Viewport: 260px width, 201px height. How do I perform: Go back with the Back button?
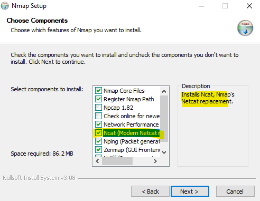[150, 192]
